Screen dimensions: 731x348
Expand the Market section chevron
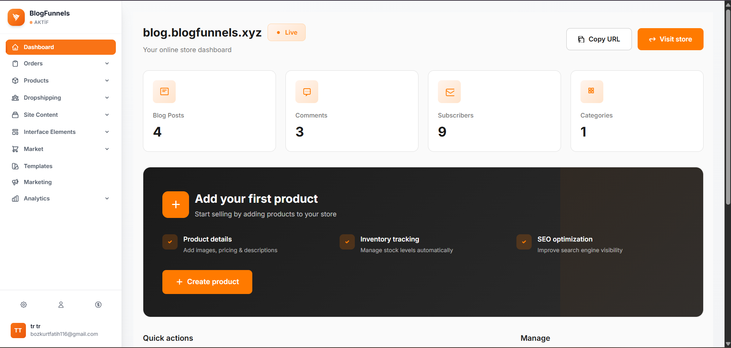pyautogui.click(x=107, y=149)
